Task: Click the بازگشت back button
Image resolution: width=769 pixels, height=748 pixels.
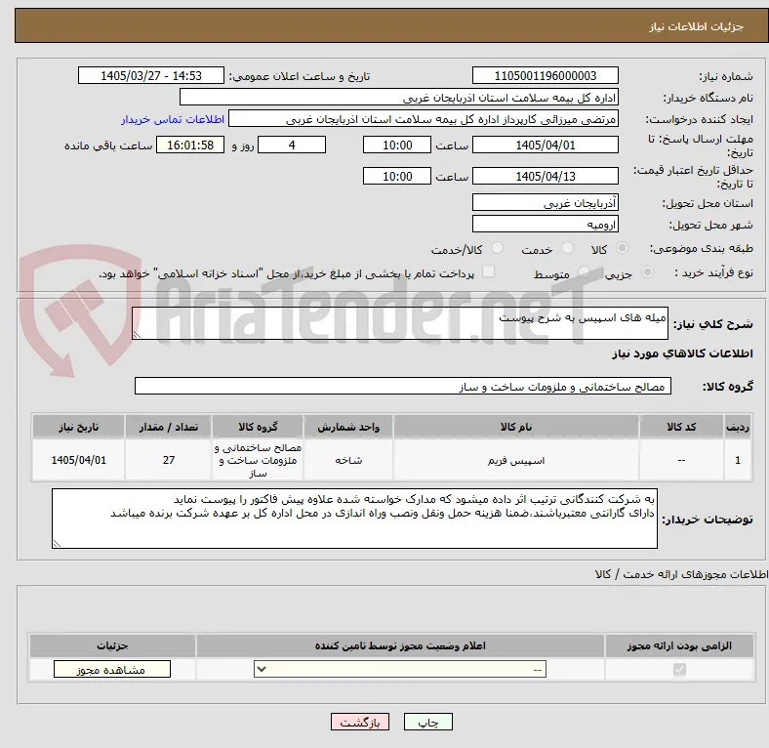Action: pos(360,723)
